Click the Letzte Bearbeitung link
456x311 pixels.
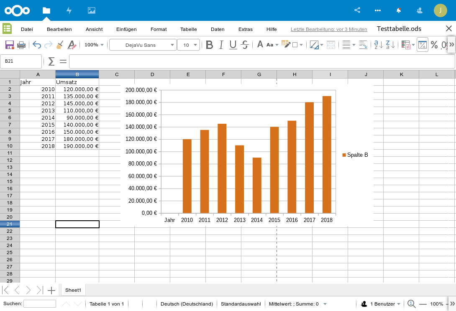329,29
